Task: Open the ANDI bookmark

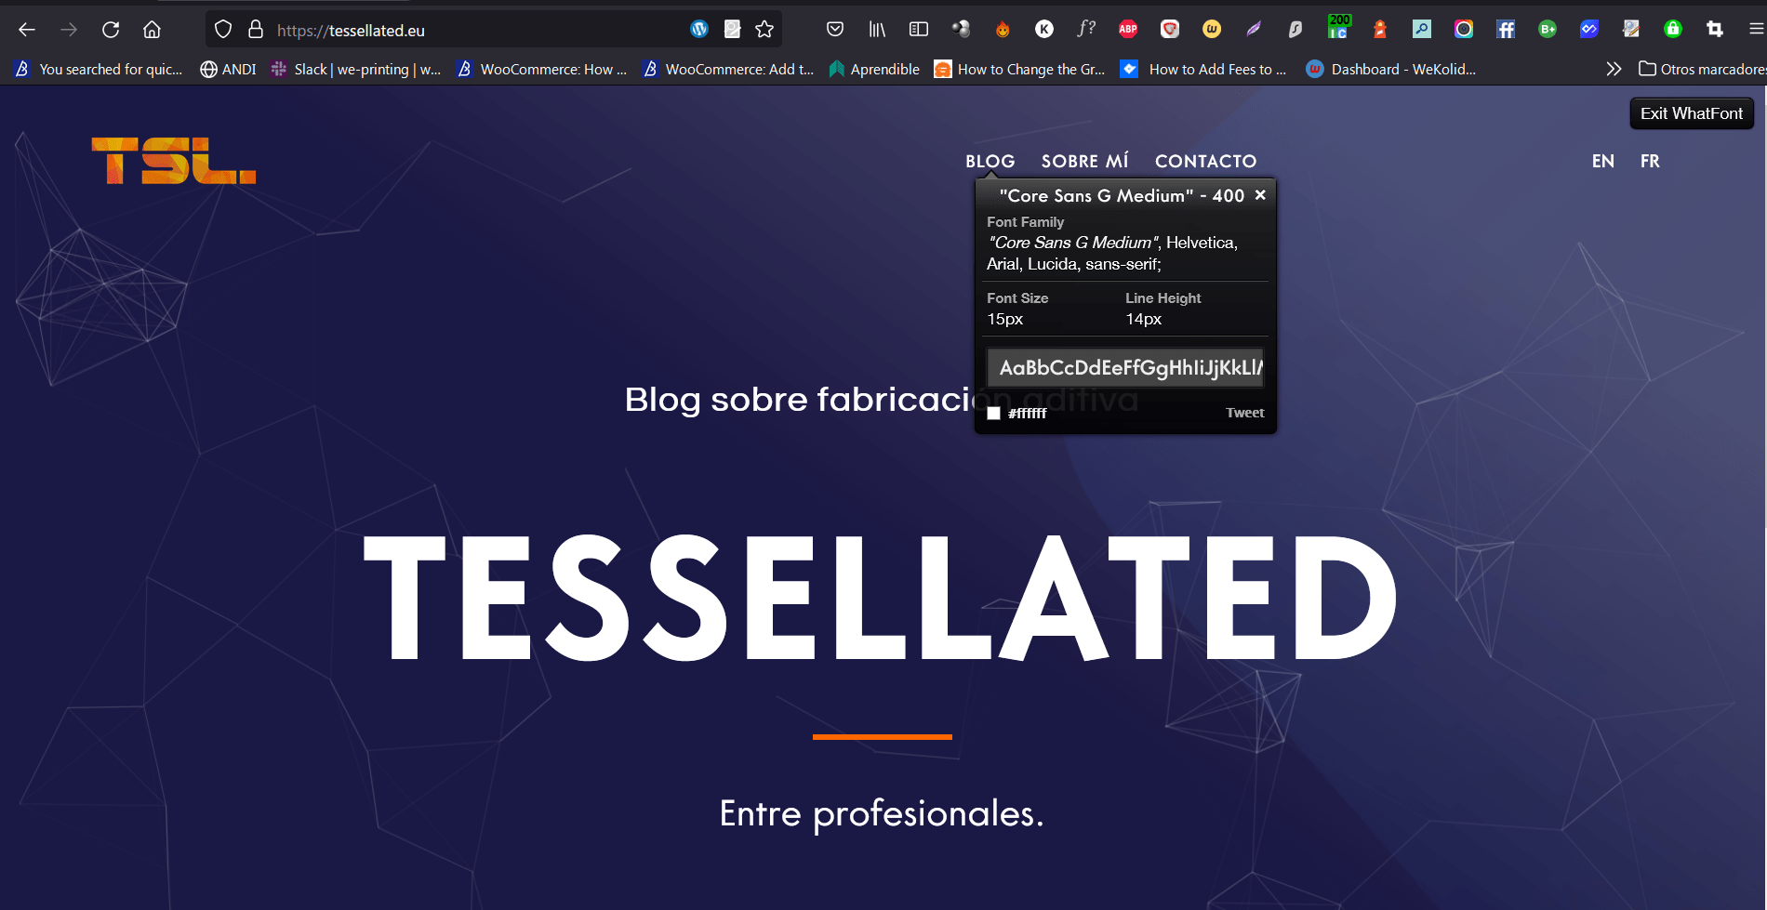Action: click(x=228, y=69)
